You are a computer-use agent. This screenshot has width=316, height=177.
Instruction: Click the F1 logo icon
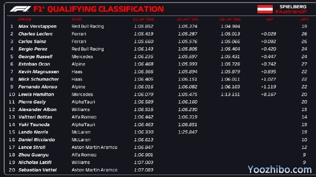point(20,9)
